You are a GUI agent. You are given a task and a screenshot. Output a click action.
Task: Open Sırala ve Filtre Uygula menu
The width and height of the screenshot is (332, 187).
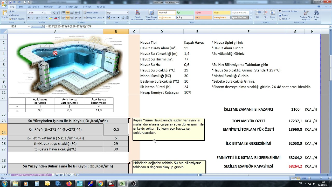[306, 16]
